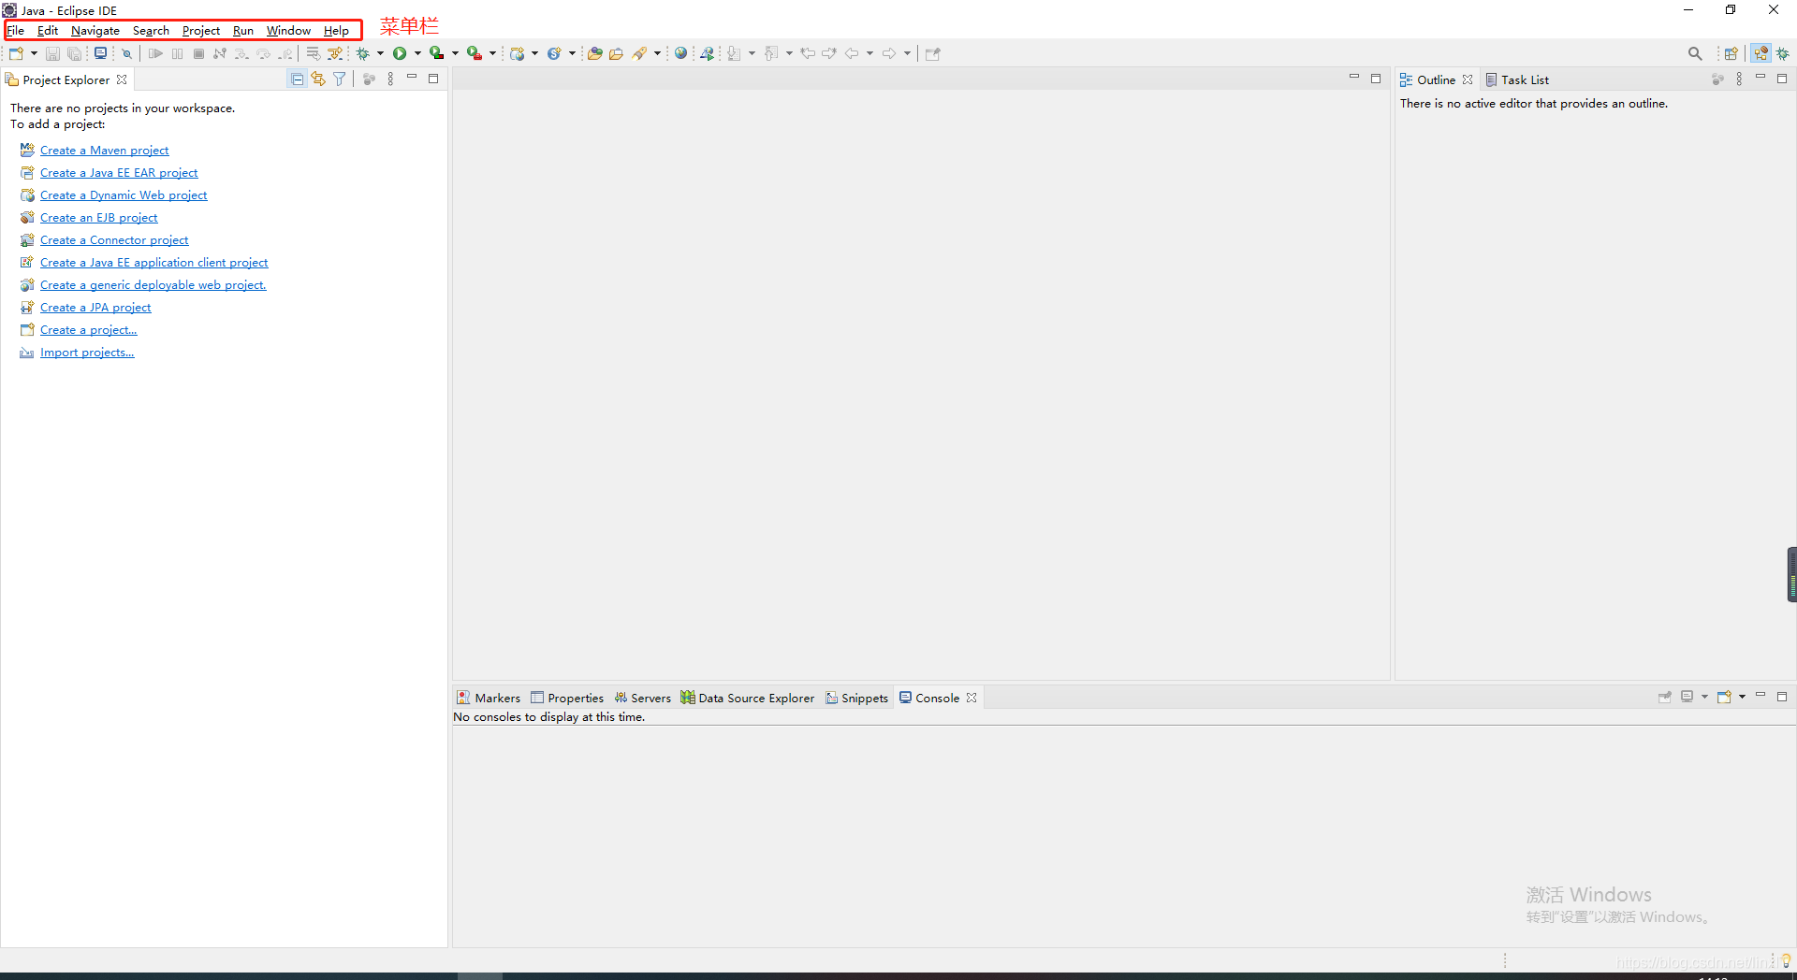Click the Step Return icon
Image resolution: width=1797 pixels, height=980 pixels.
pyautogui.click(x=285, y=53)
